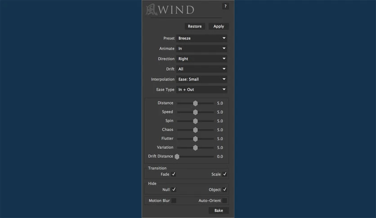Click the Flutter value 5.0
Viewport: 376px width, 218px height.
point(220,139)
